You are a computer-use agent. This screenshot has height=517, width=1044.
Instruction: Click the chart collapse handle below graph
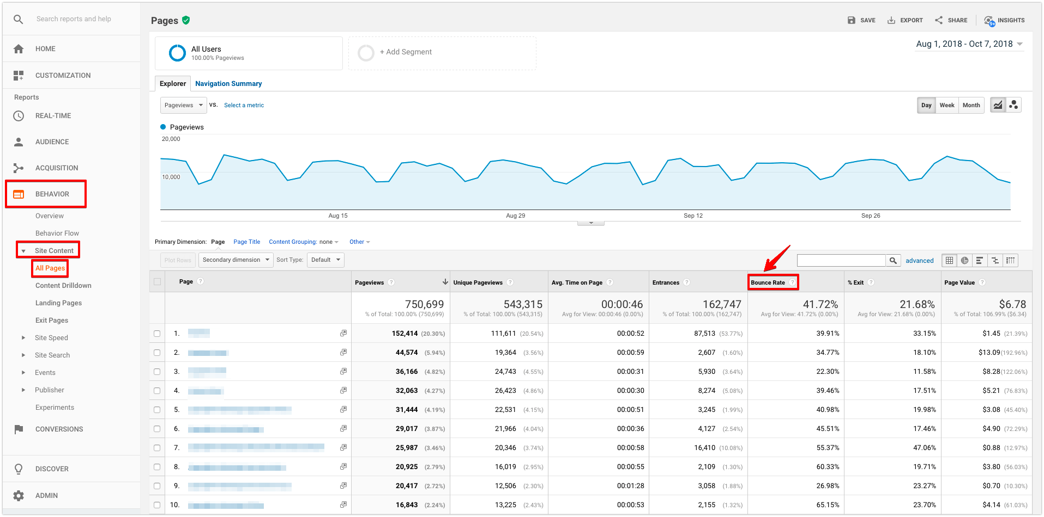point(591,223)
